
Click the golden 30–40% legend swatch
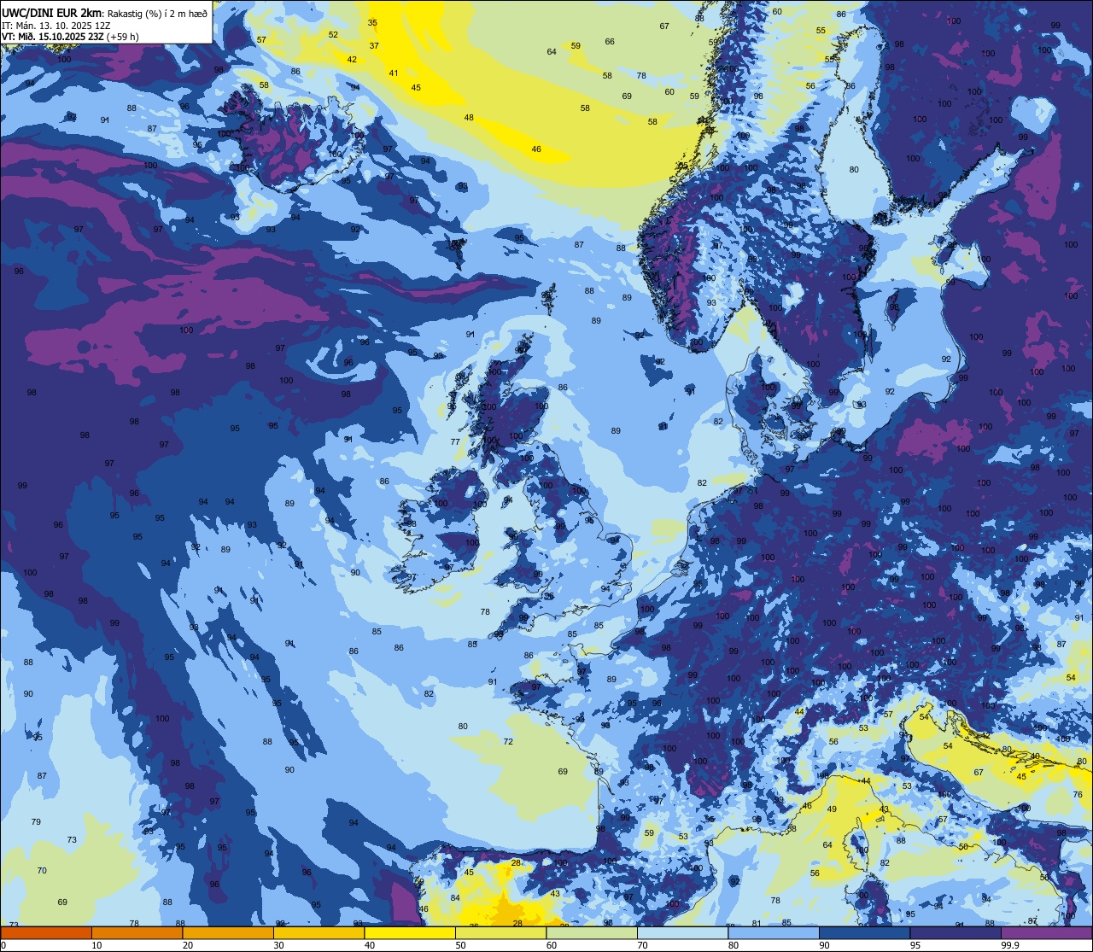pos(319,932)
